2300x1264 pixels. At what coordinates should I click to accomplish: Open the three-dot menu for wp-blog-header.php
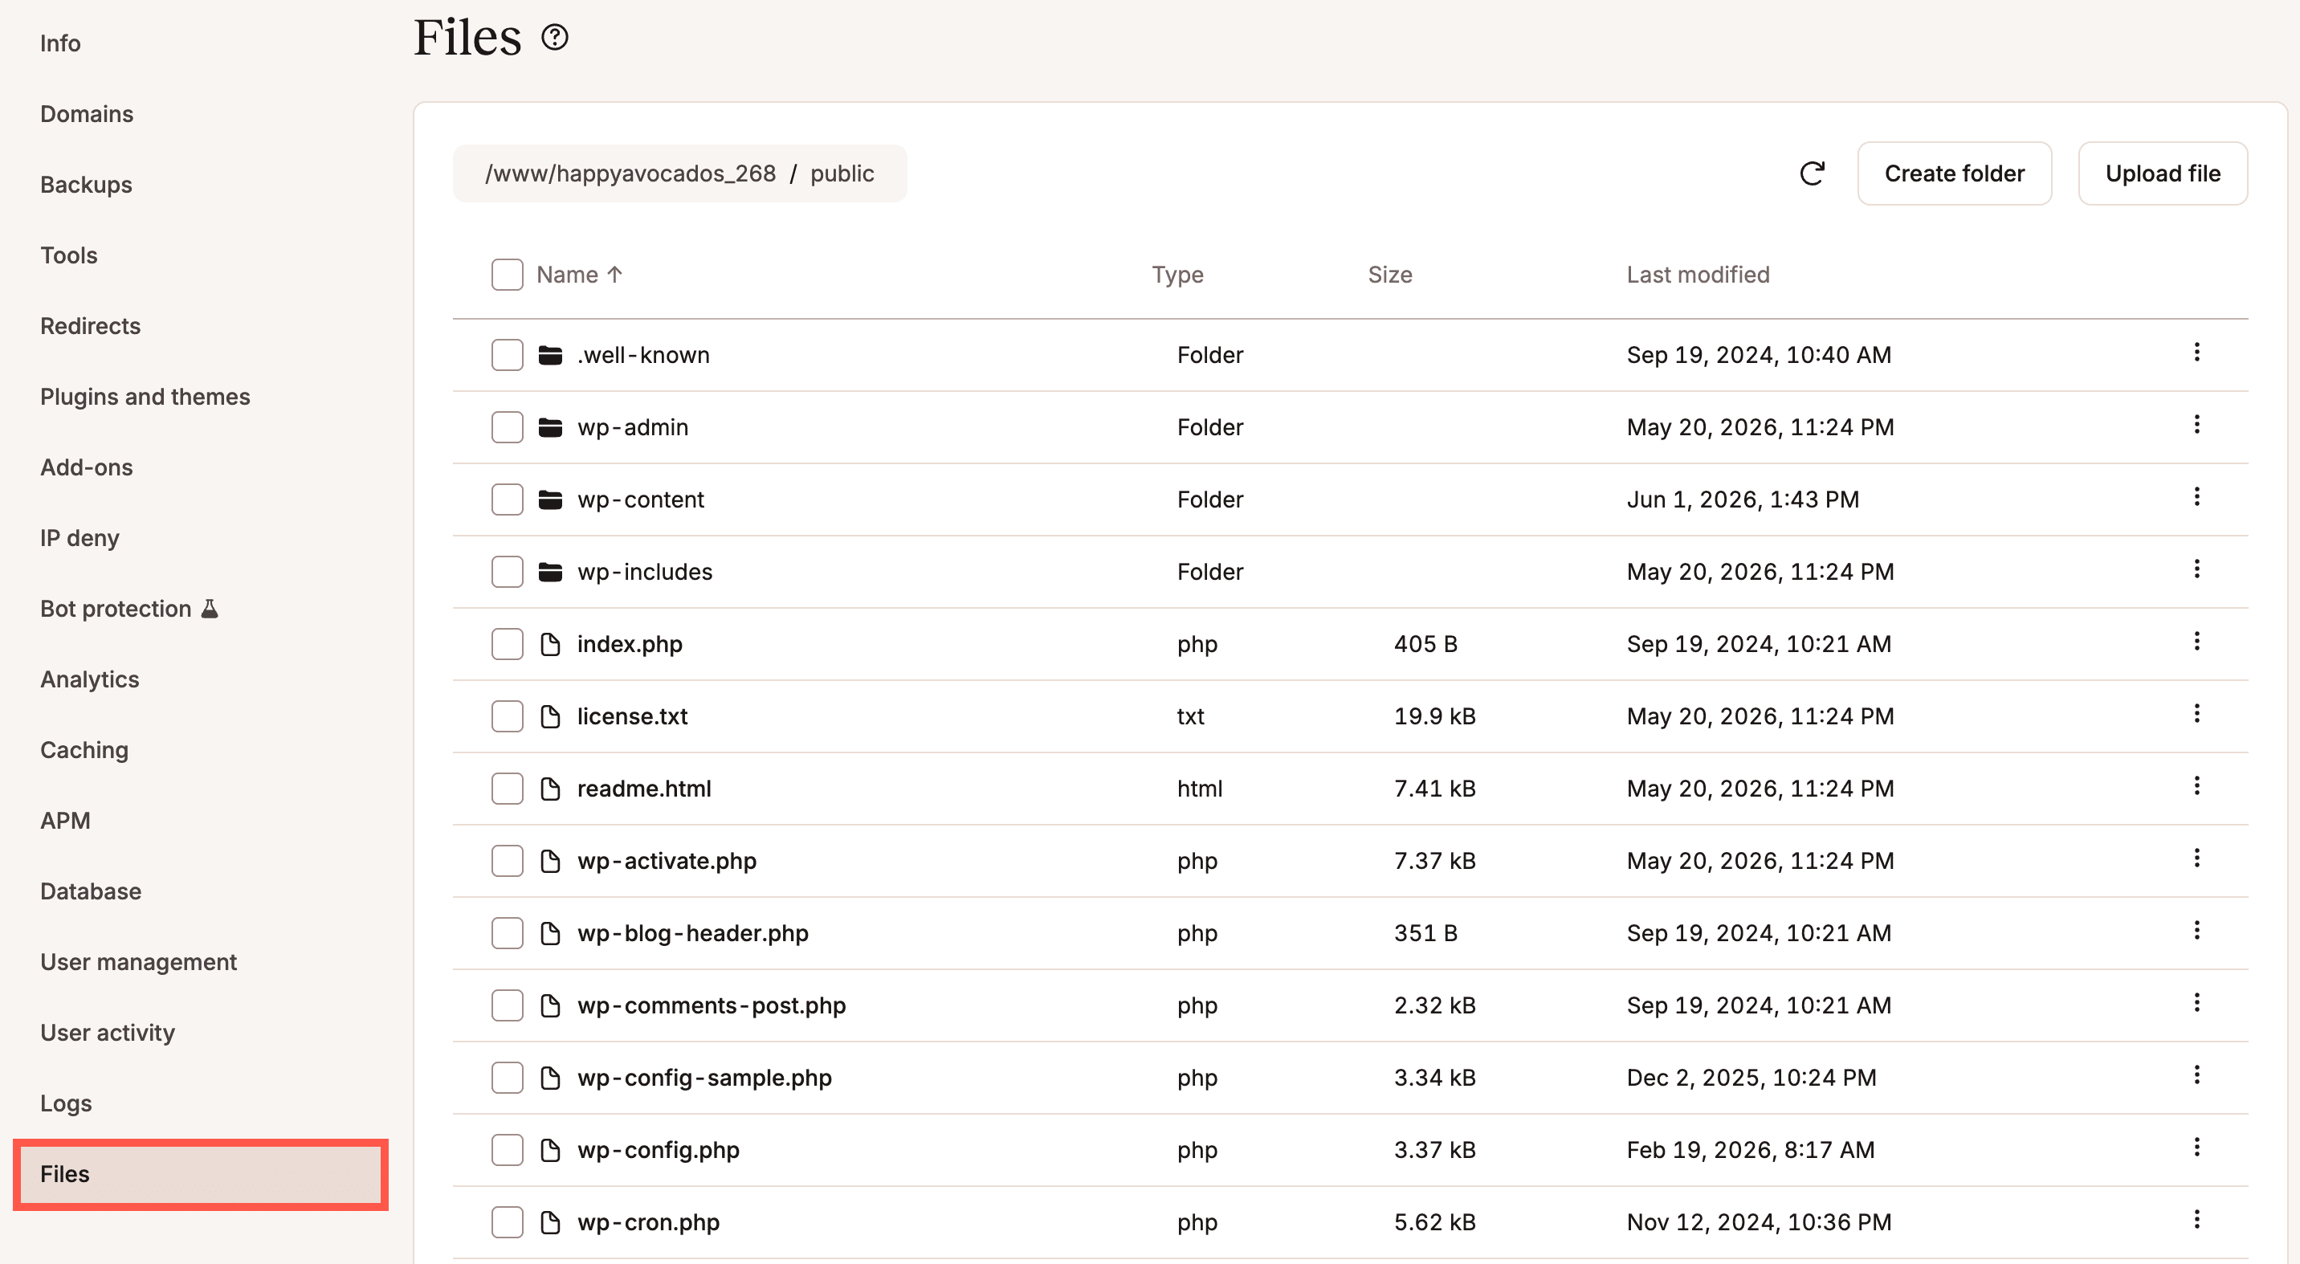coord(2196,931)
